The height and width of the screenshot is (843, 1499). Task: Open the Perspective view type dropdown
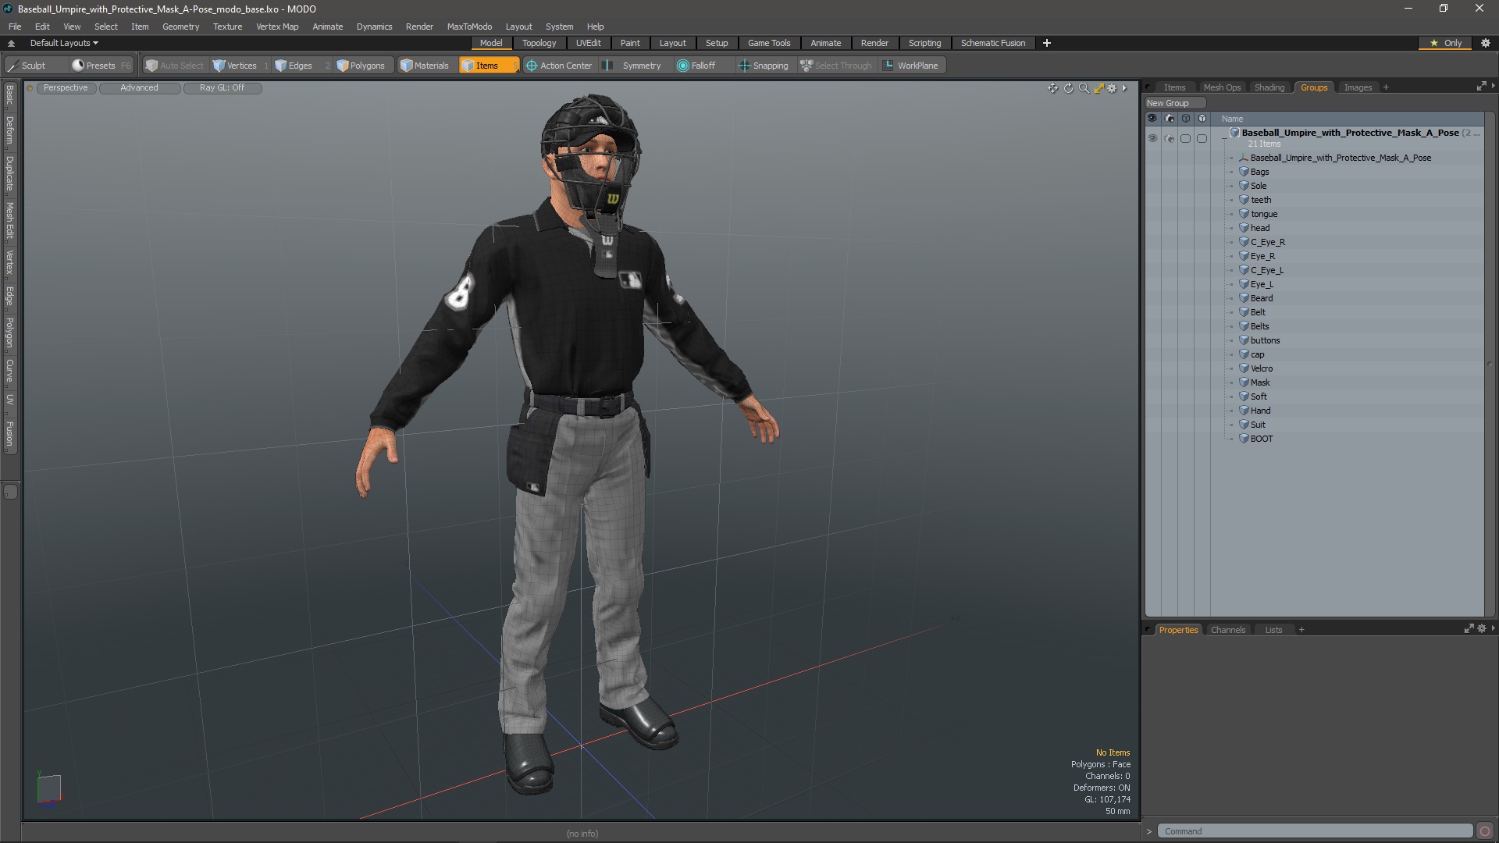[x=66, y=87]
